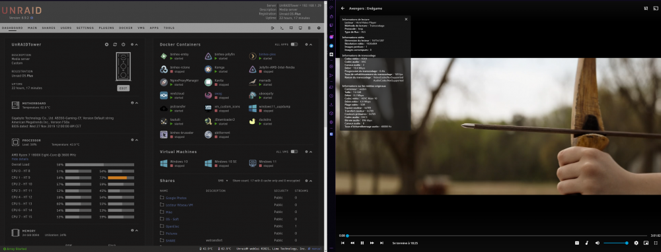Pause the video playback
Viewport: 661px width, 252px height.
coord(362,243)
